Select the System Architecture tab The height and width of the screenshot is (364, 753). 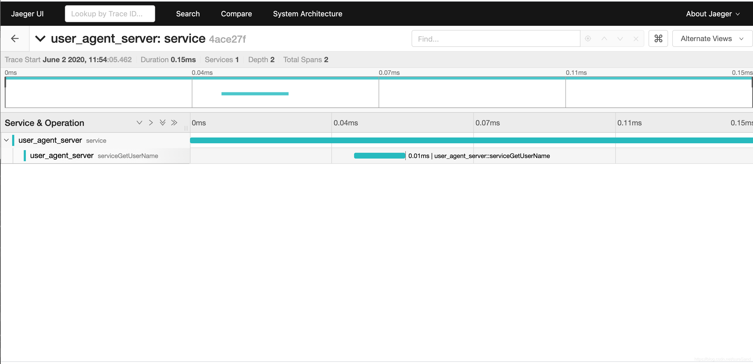(308, 13)
